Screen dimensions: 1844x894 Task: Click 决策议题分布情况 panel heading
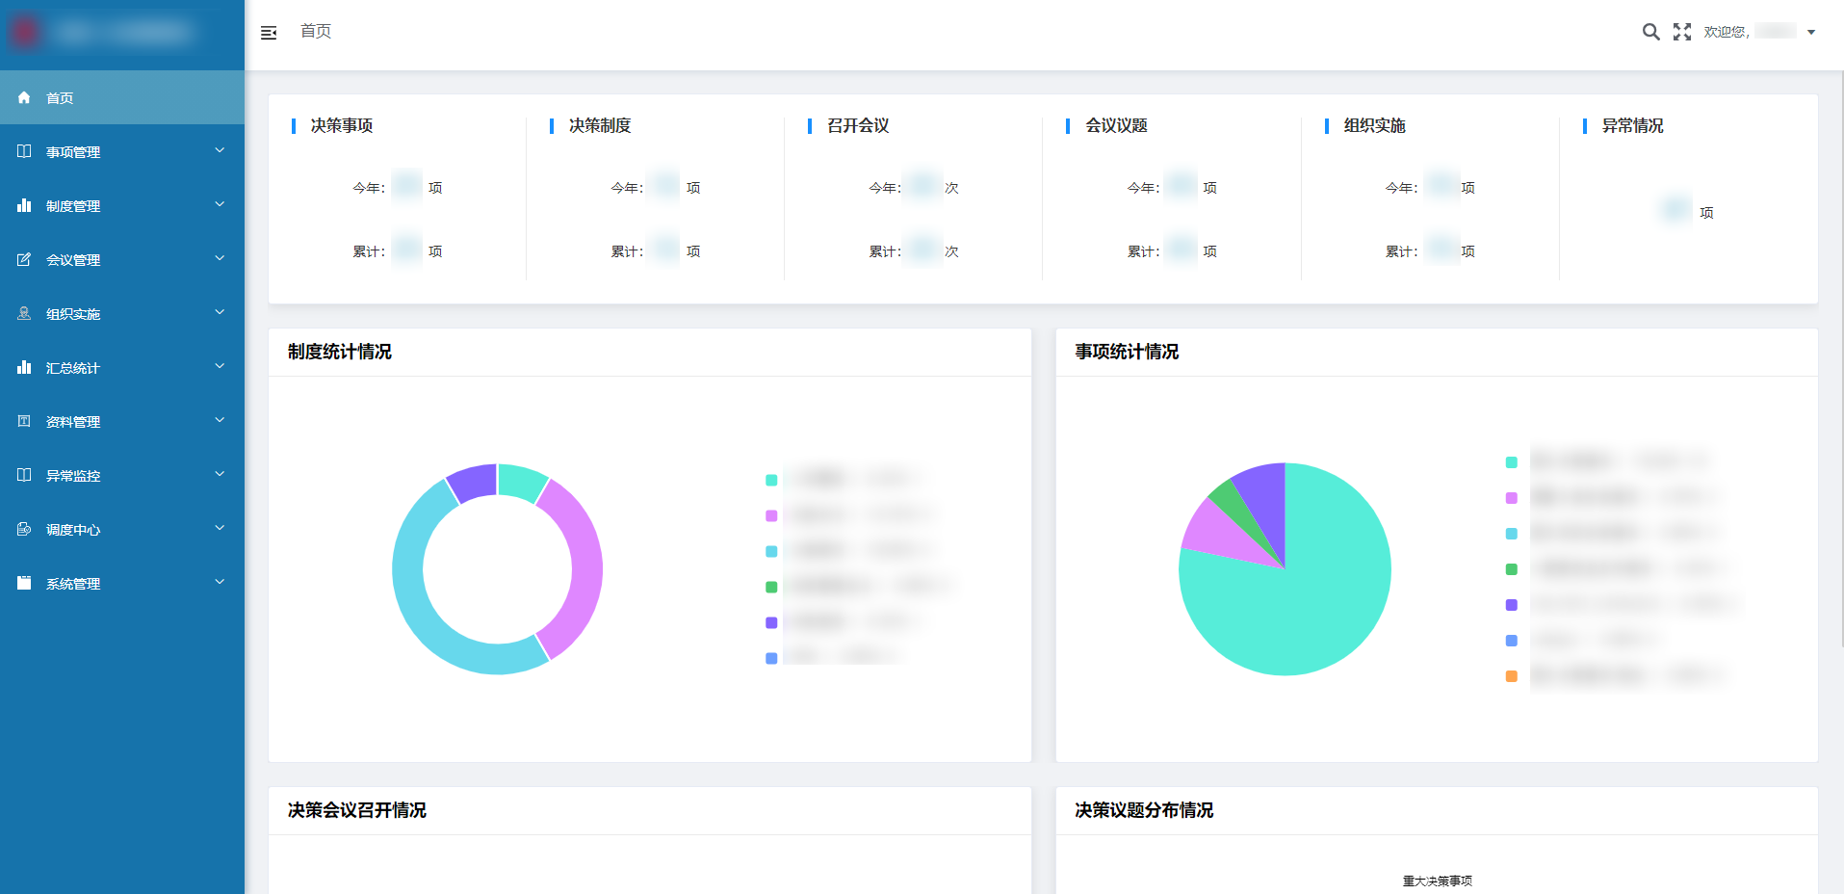(1144, 810)
